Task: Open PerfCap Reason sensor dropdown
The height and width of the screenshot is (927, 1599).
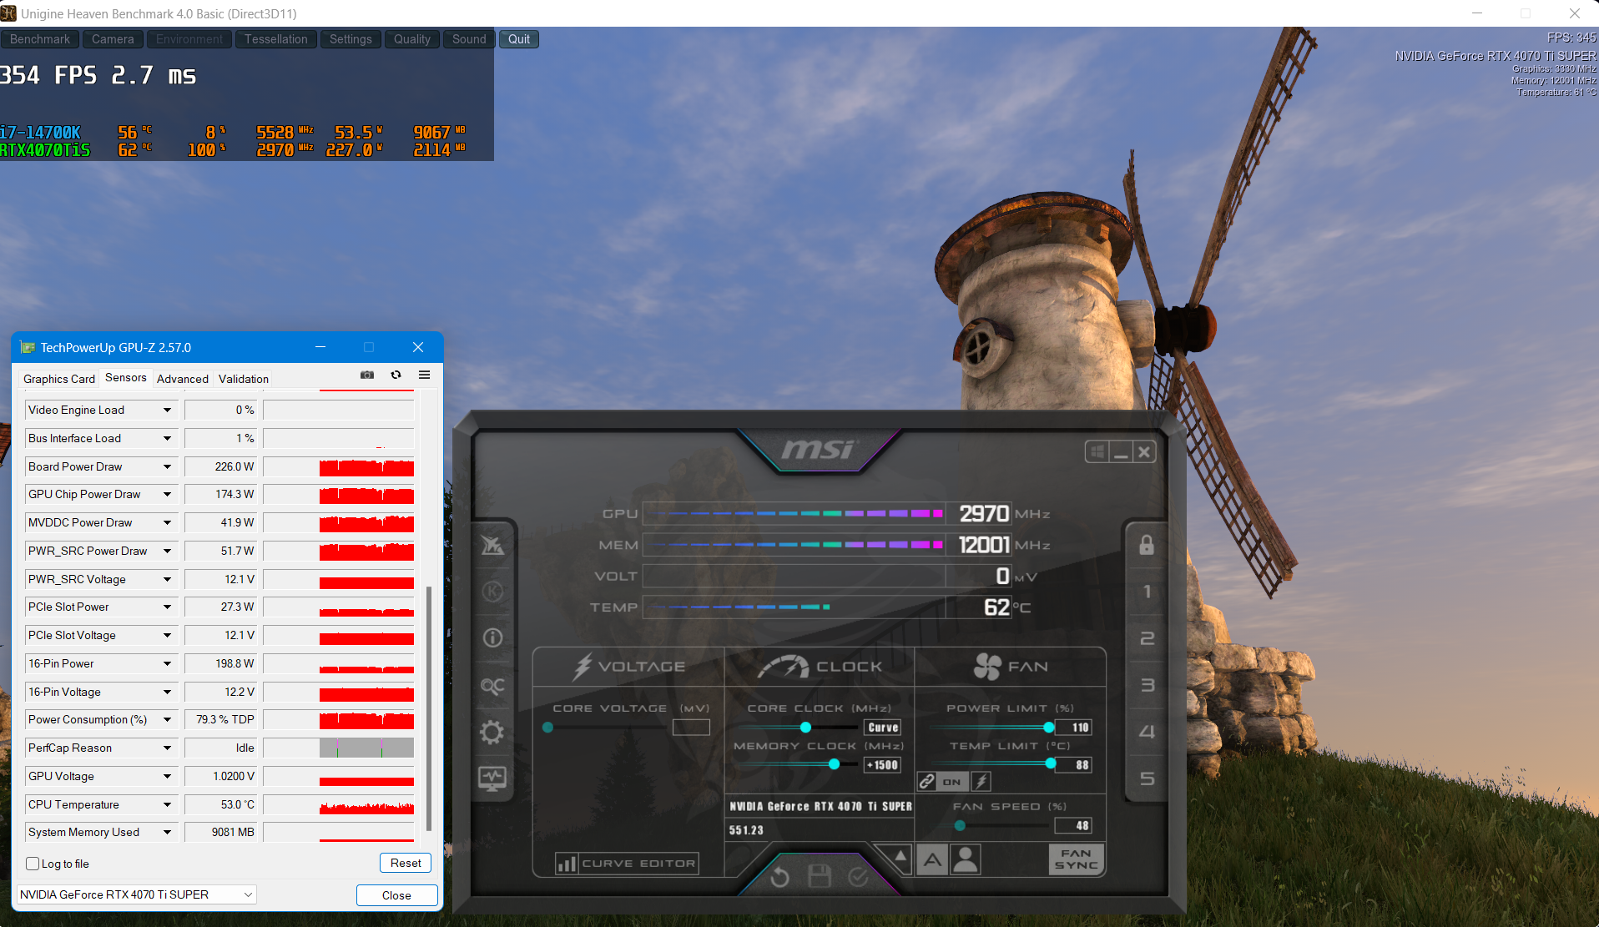Action: click(167, 748)
